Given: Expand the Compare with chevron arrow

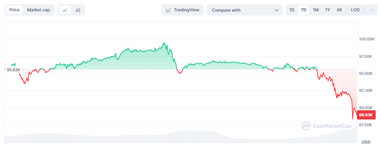Looking at the screenshot, I should (276, 10).
